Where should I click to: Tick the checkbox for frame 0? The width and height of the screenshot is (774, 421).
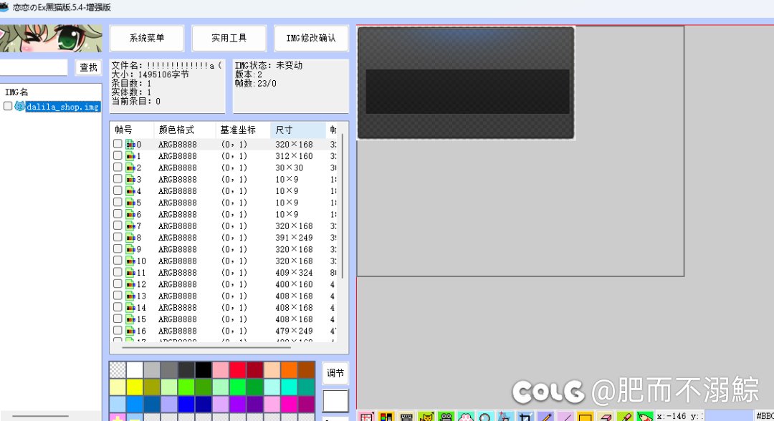pos(118,144)
